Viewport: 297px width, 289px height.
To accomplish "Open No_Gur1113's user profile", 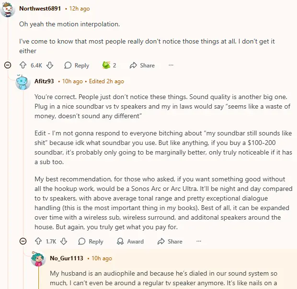I will pos(67,258).
